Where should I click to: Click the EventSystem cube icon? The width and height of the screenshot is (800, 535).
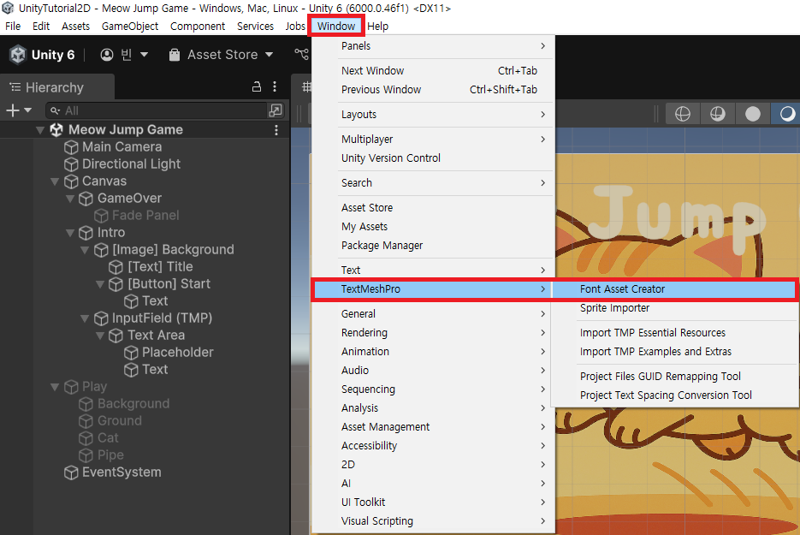click(71, 473)
